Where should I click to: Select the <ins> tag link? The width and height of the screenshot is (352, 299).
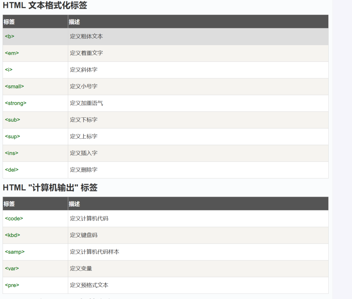point(11,153)
